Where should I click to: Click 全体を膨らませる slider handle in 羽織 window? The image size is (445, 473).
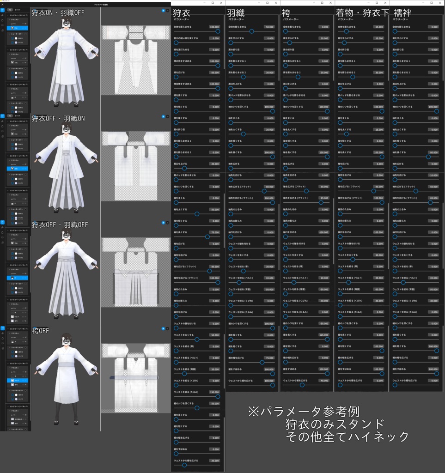[252, 31]
